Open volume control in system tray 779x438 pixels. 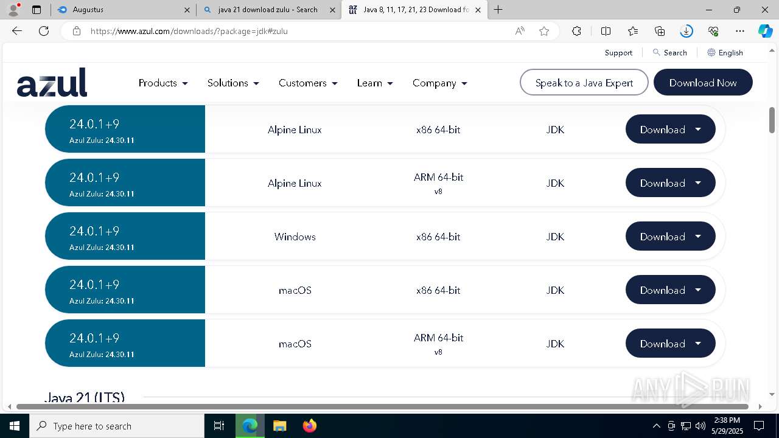[700, 426]
